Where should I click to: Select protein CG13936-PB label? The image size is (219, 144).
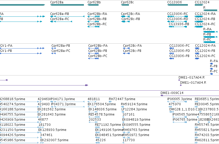(179, 56)
